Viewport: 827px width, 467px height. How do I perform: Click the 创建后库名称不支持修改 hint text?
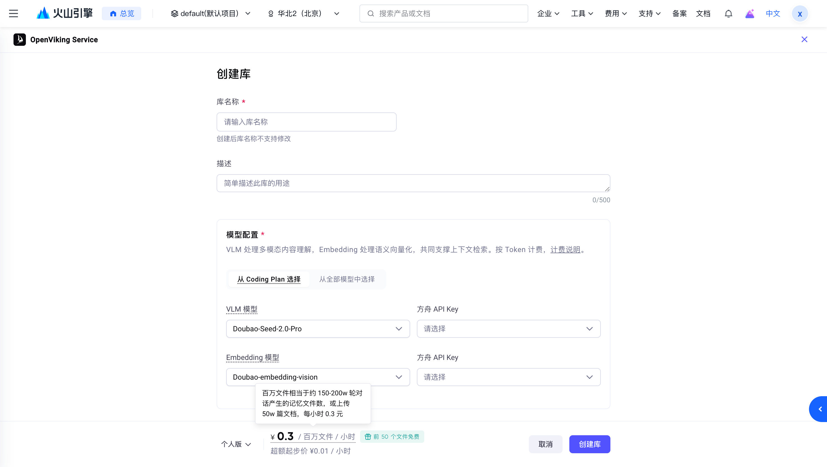(254, 139)
